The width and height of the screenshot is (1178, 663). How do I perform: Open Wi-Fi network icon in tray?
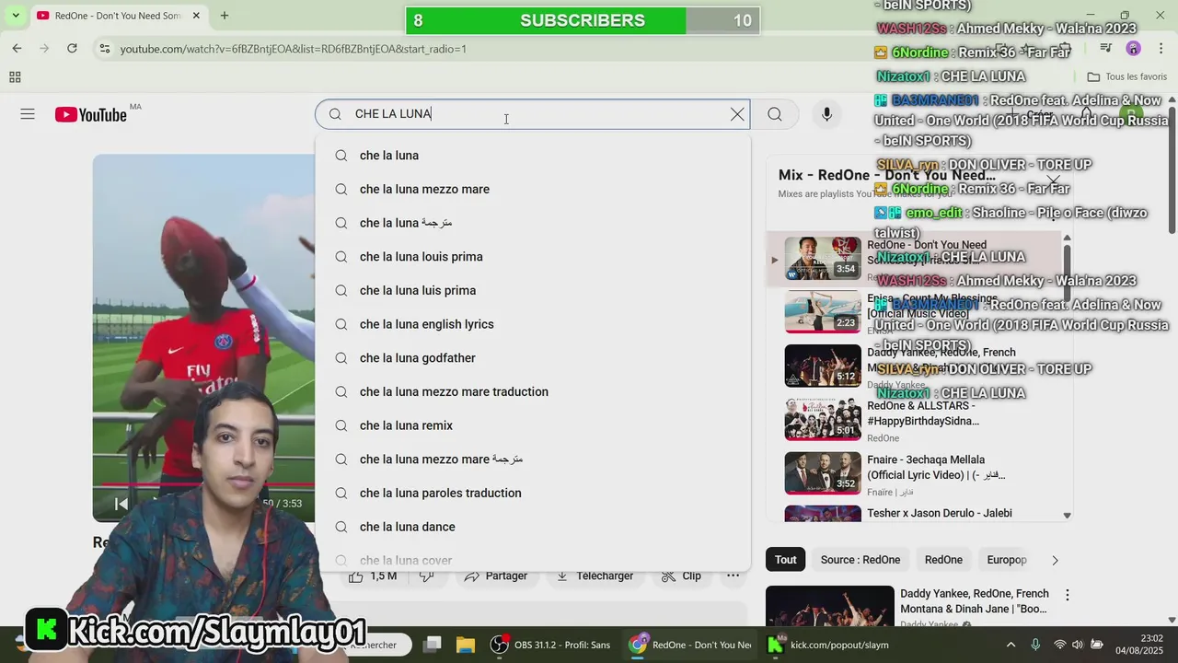pos(1059,645)
